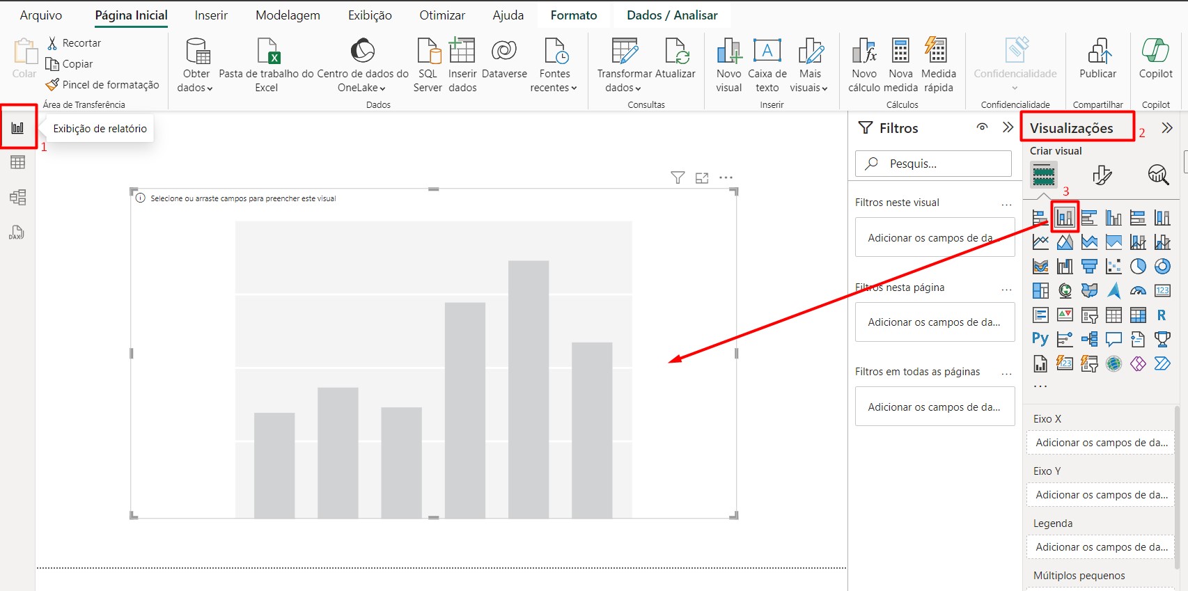This screenshot has height=591, width=1188.
Task: Open more options for Filtros neste visual
Action: (x=1006, y=205)
